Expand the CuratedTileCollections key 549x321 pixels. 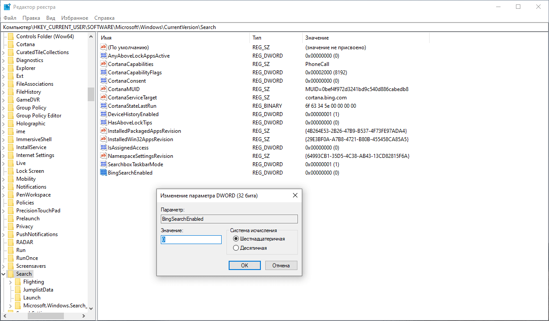(4, 52)
